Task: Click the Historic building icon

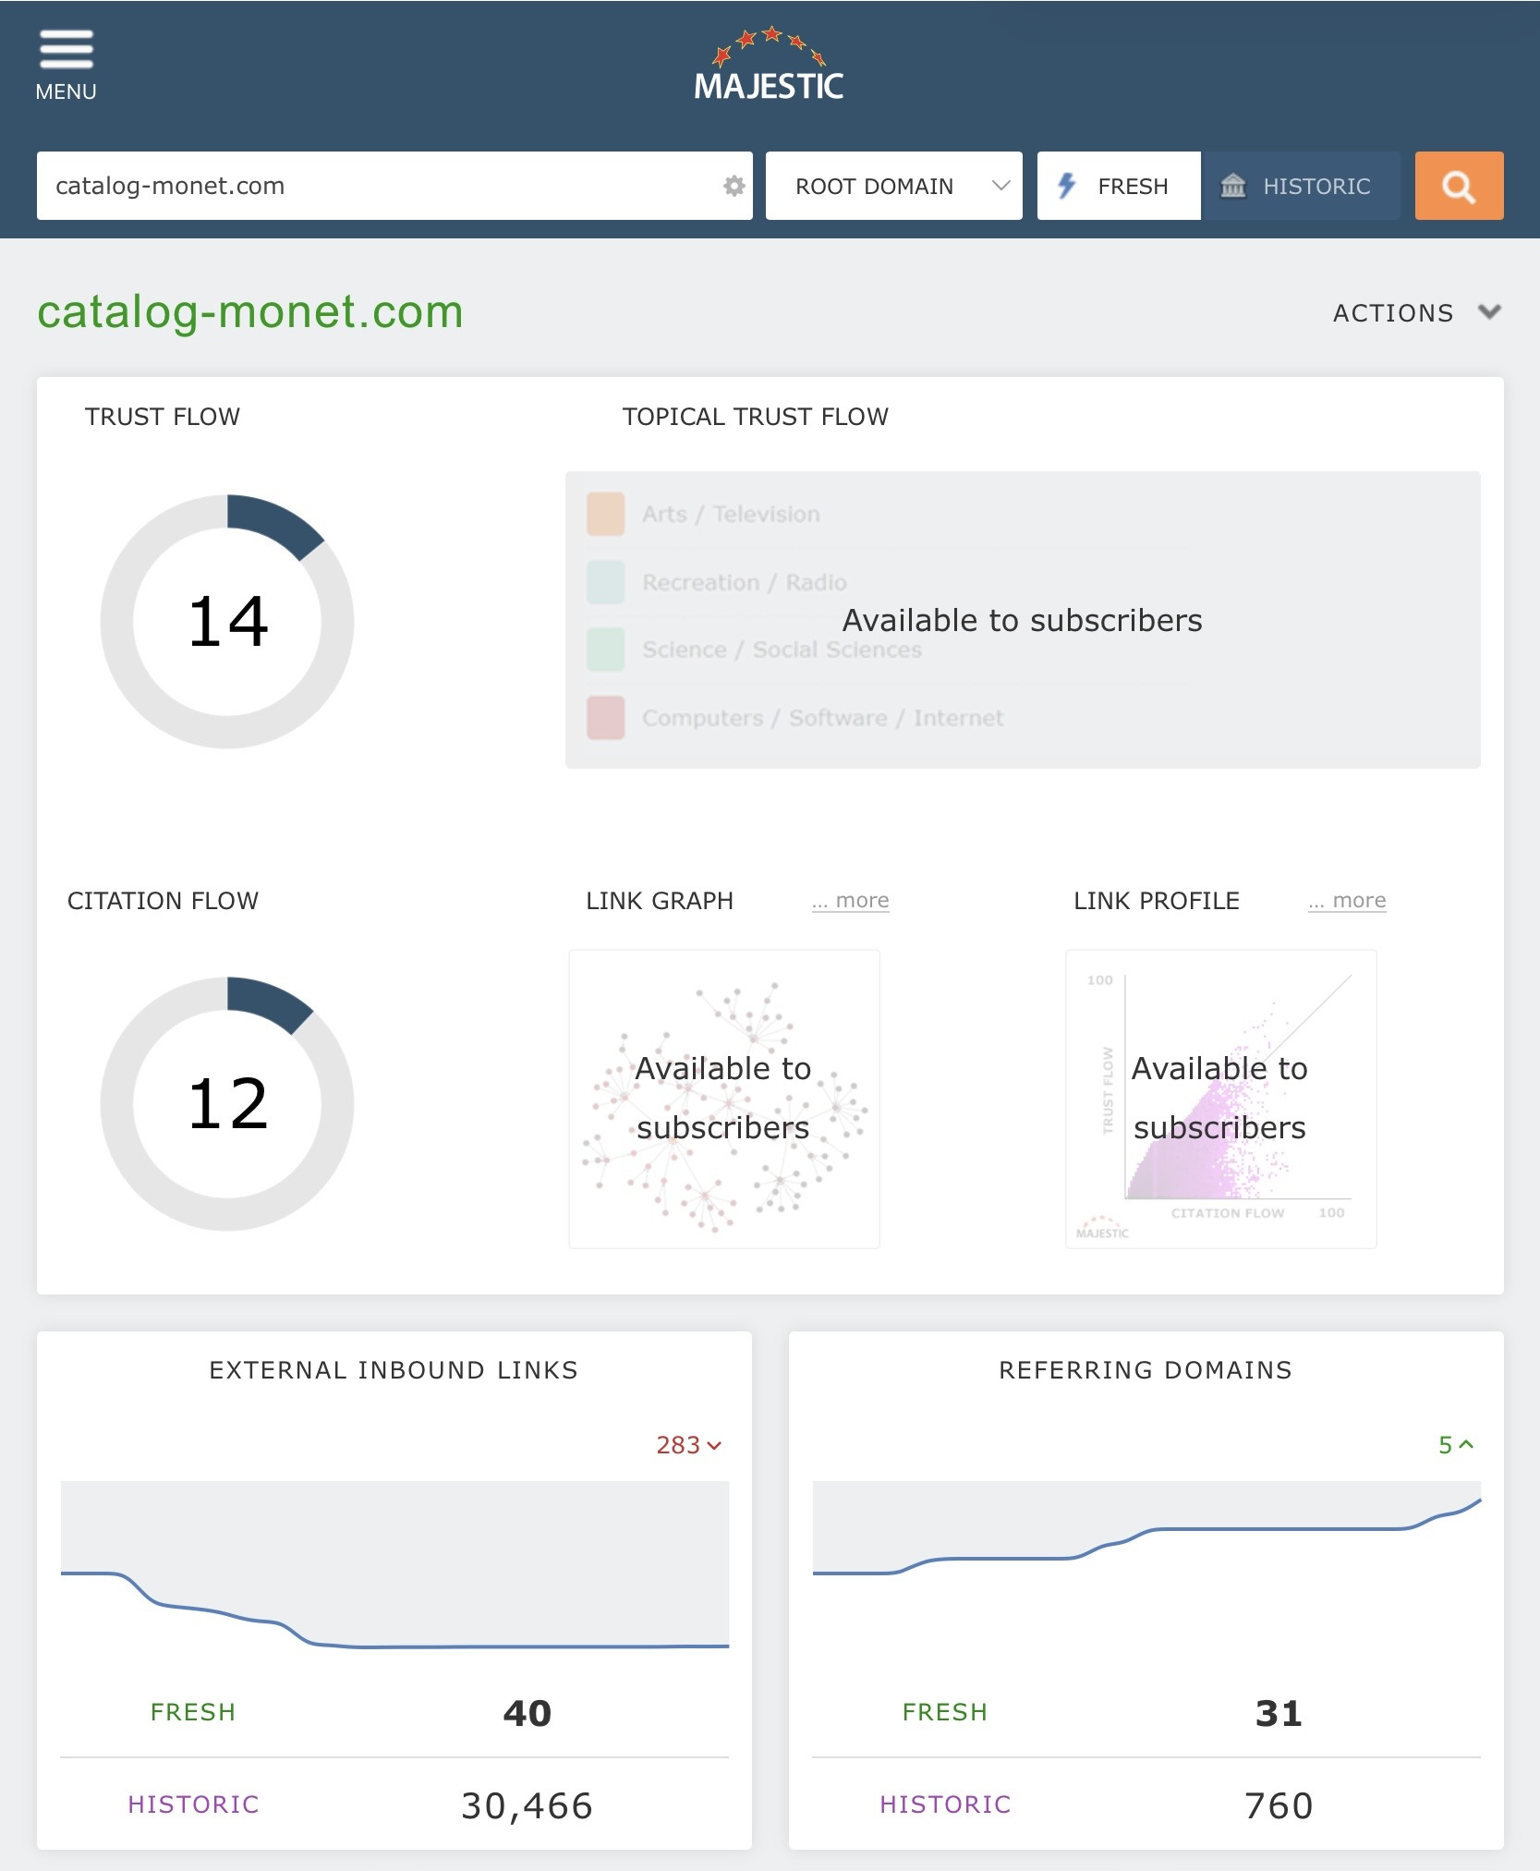Action: (x=1233, y=186)
